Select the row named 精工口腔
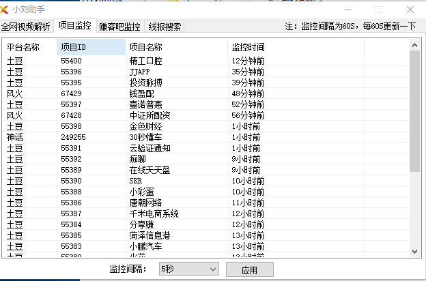 205,61
